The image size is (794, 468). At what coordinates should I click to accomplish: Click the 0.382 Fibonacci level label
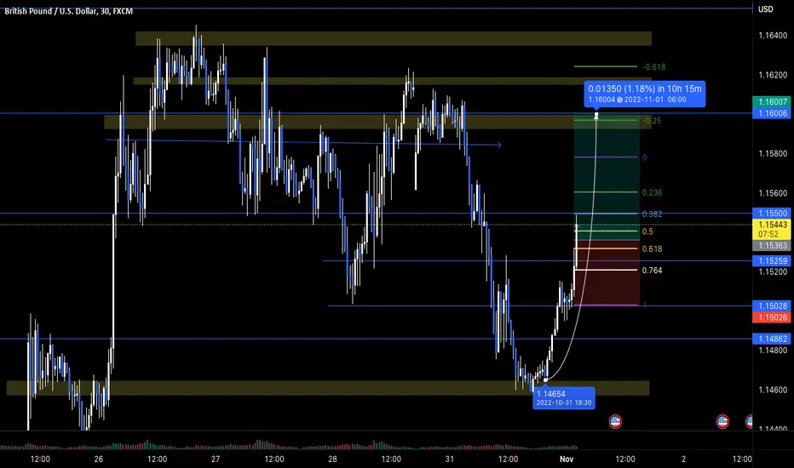(x=652, y=214)
